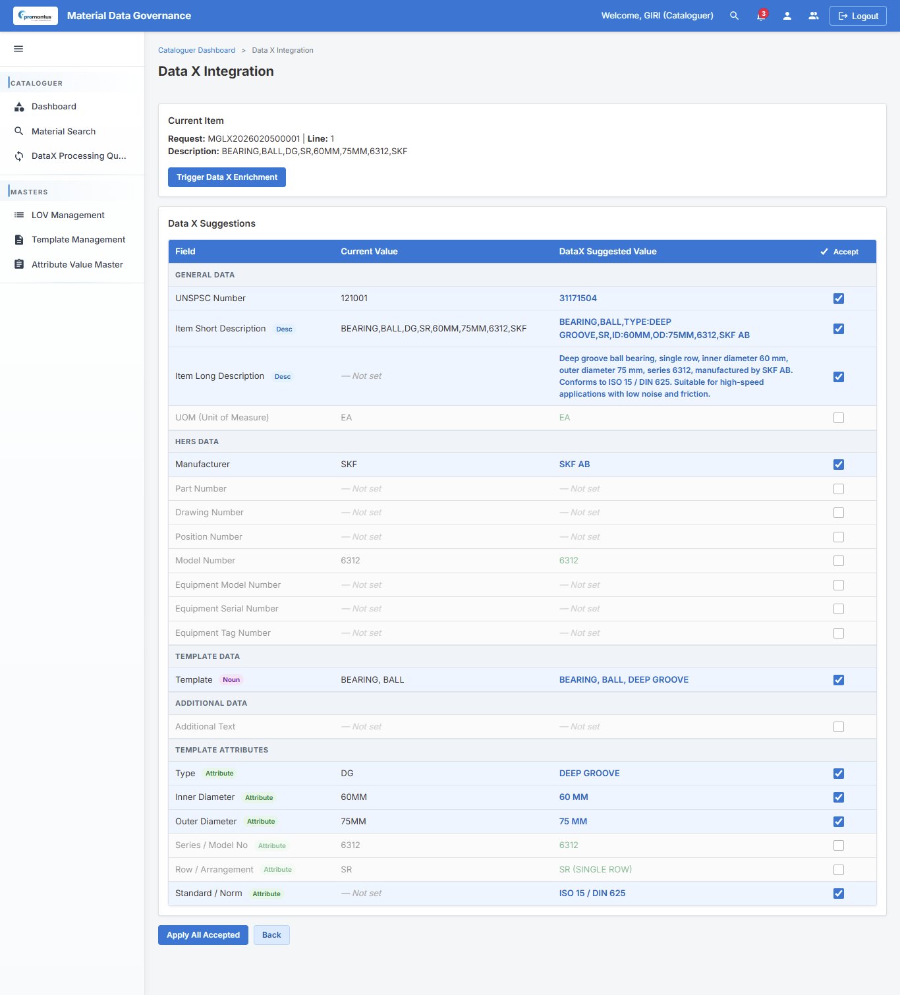Viewport: 900px width, 995px height.
Task: Click the DataX Processing Queue sync icon
Action: [x=19, y=156]
